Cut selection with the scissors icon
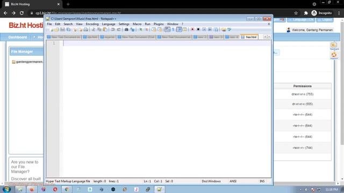The height and width of the screenshot is (193, 344). pyautogui.click(x=94, y=29)
